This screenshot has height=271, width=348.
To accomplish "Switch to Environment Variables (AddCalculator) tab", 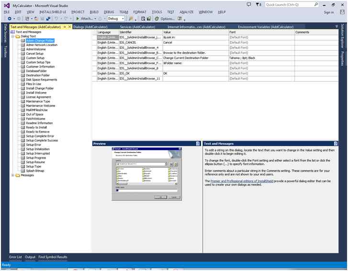I will (x=266, y=27).
